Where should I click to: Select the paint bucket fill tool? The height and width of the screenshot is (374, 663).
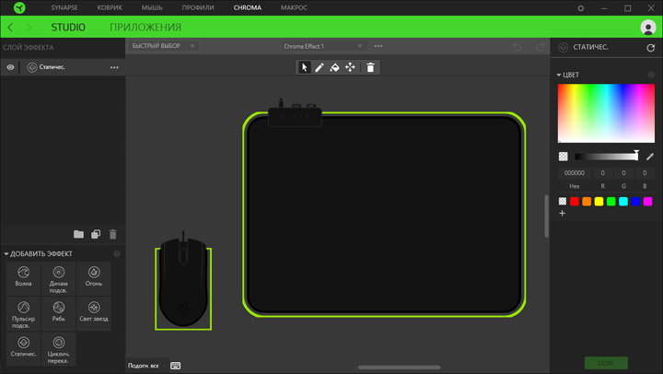(x=334, y=67)
